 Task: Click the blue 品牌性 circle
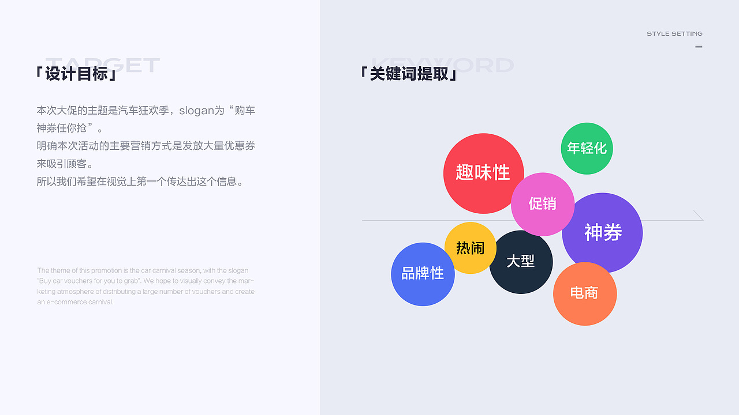tap(423, 273)
